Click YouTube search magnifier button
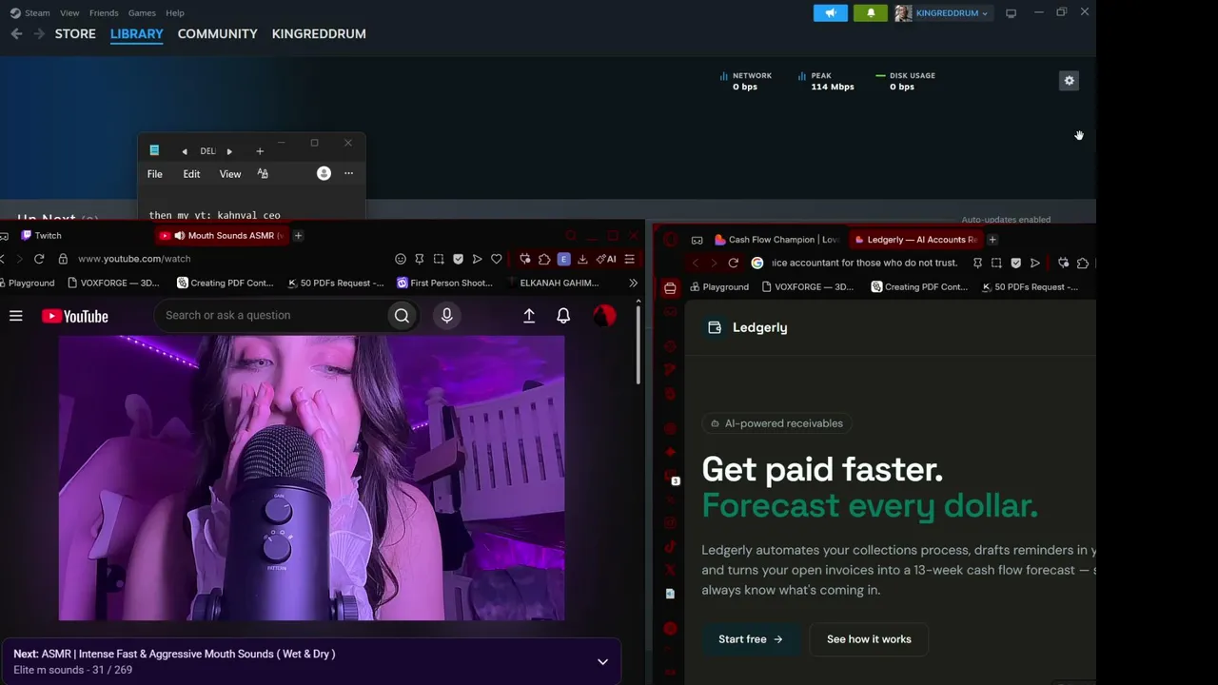The width and height of the screenshot is (1218, 685). (402, 315)
